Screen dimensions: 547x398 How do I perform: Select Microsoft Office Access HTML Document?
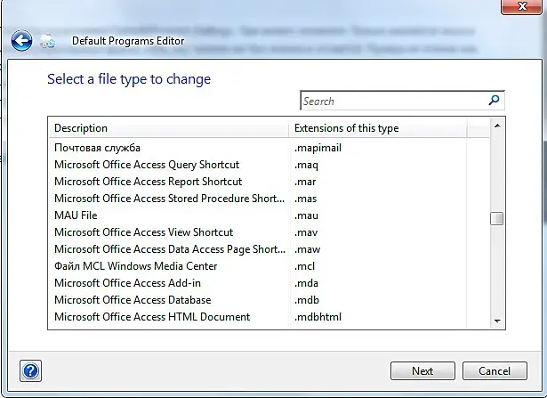[x=152, y=317]
